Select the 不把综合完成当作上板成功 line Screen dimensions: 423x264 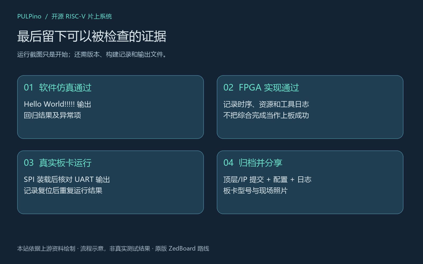coord(266,115)
